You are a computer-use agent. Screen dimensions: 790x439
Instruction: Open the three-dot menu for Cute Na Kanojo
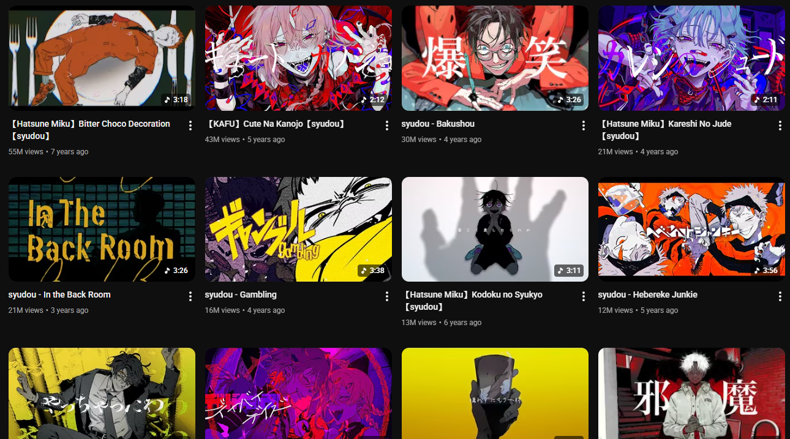[x=387, y=126]
